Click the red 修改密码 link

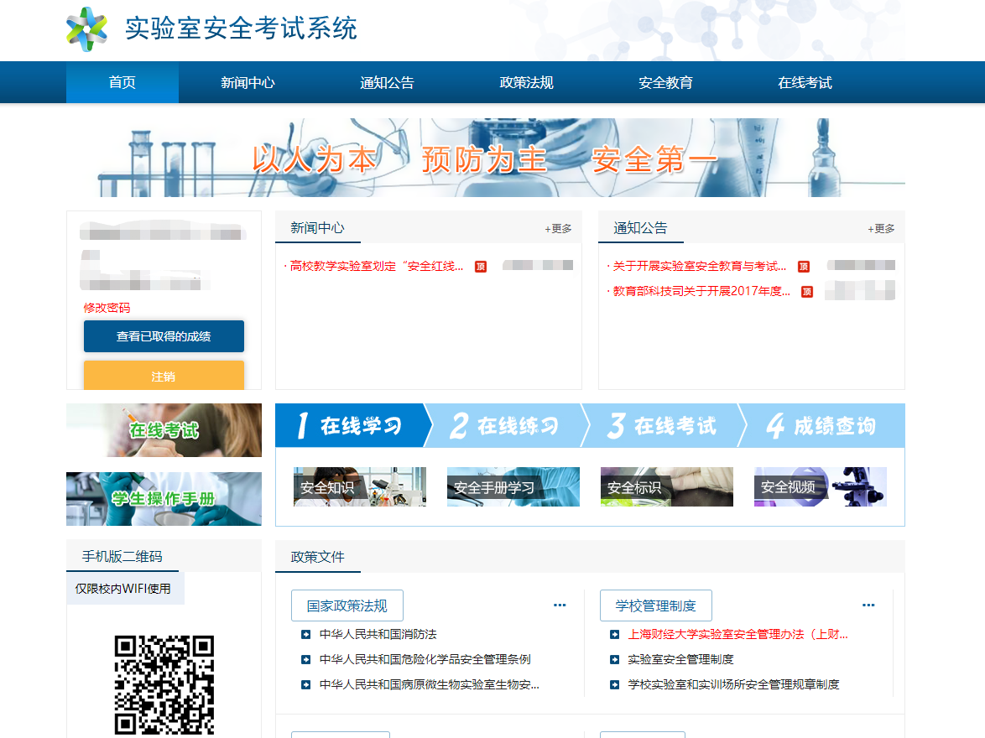point(107,308)
